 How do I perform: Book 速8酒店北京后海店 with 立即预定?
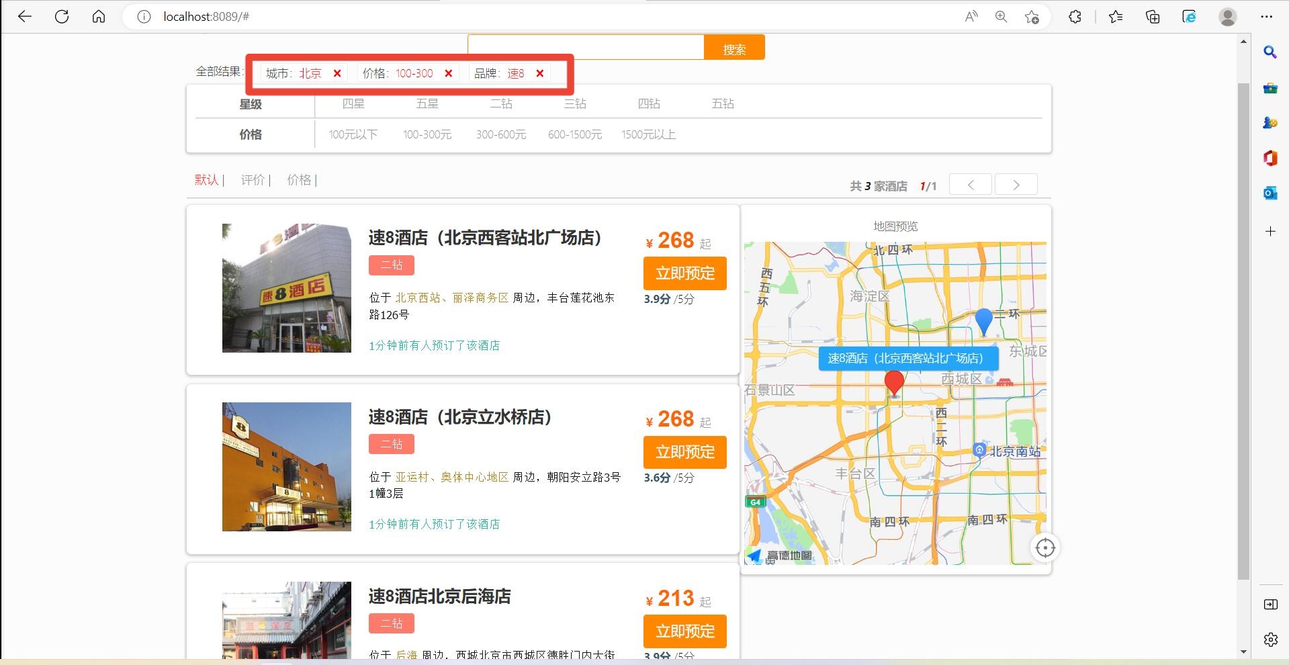685,631
